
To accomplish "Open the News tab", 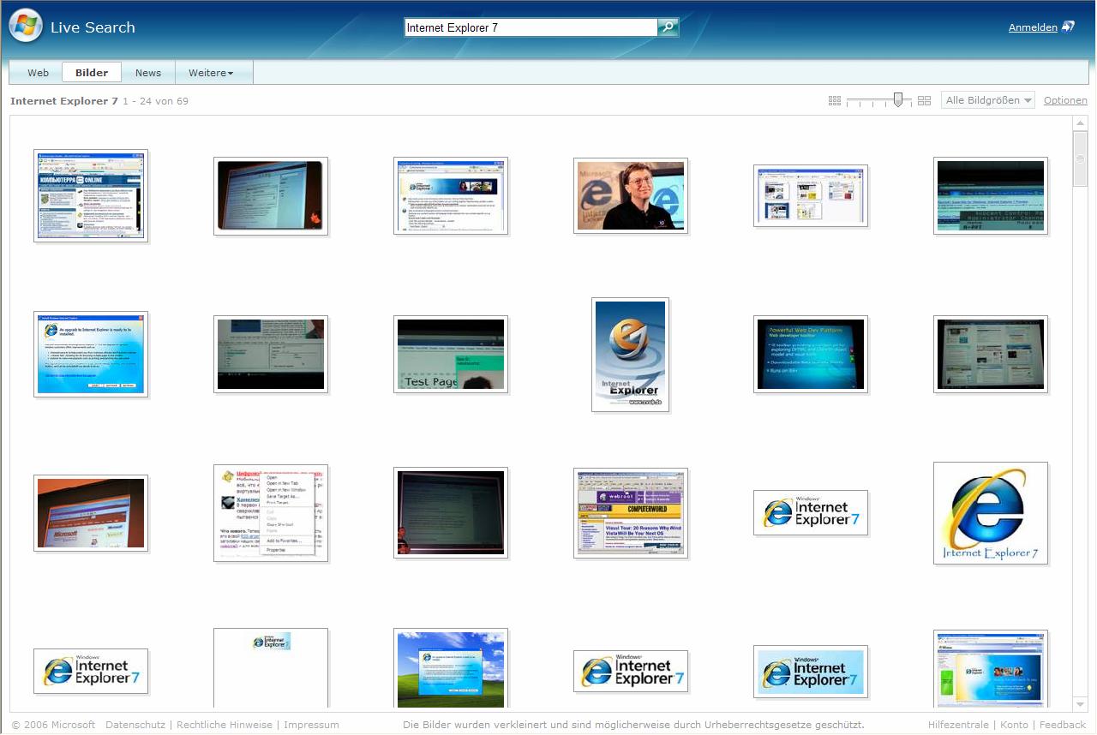I will pos(148,73).
